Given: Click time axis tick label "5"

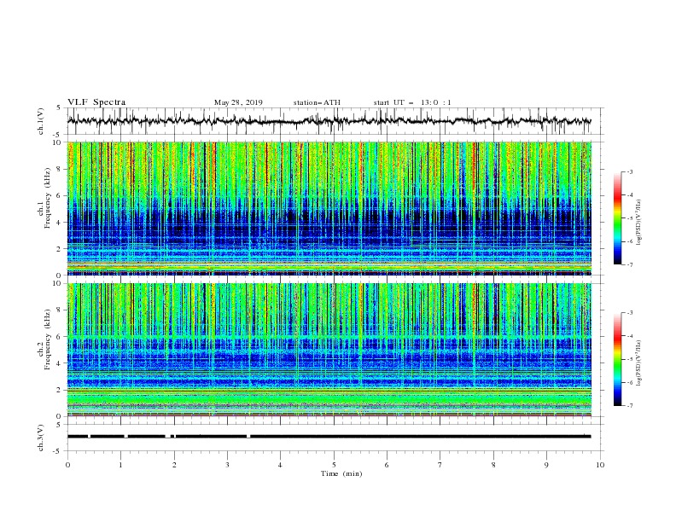Looking at the screenshot, I should (334, 465).
